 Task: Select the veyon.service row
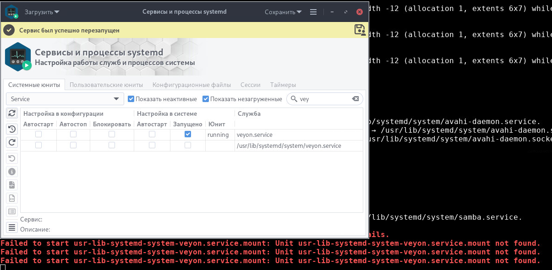[255, 135]
